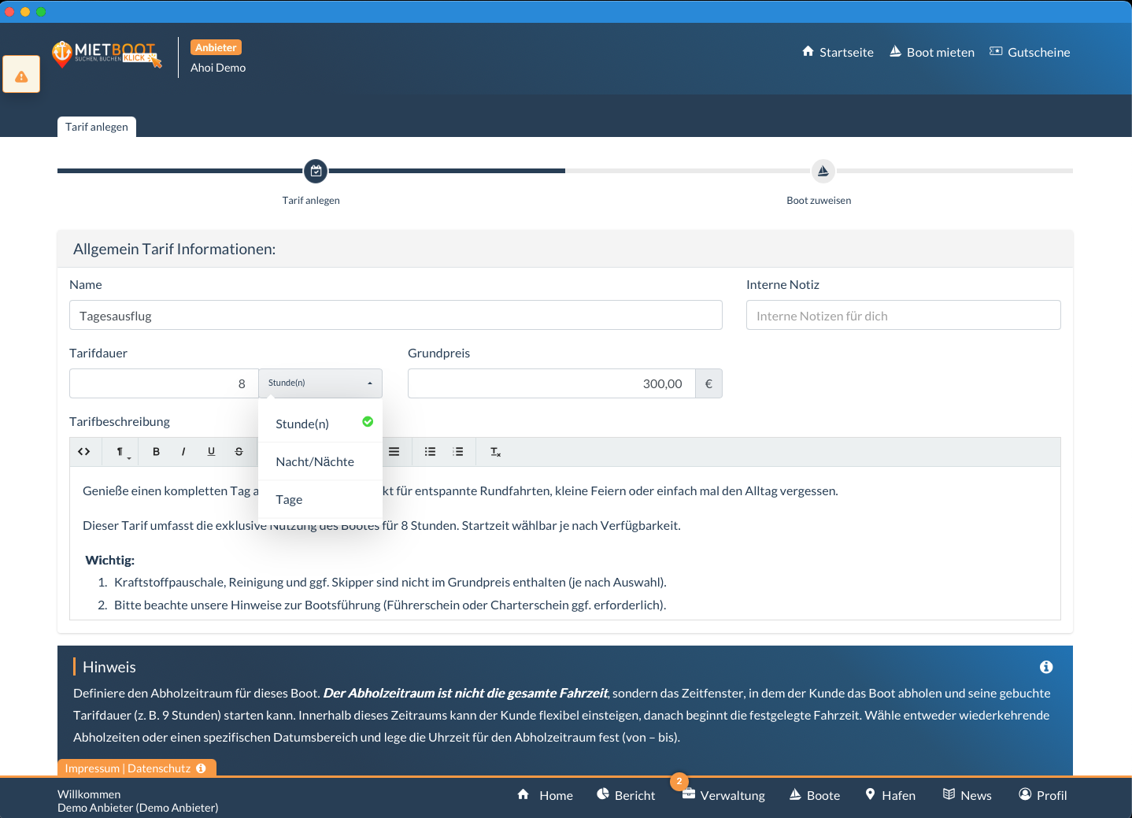Image resolution: width=1132 pixels, height=818 pixels.
Task: Open Impressum | Datenschutz link
Action: tap(128, 768)
